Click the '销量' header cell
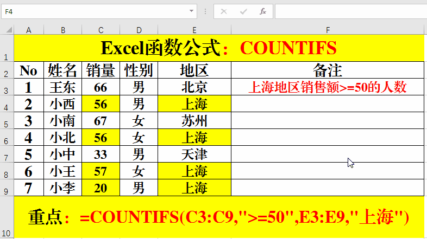Image resolution: width=427 pixels, height=239 pixels. [x=101, y=70]
